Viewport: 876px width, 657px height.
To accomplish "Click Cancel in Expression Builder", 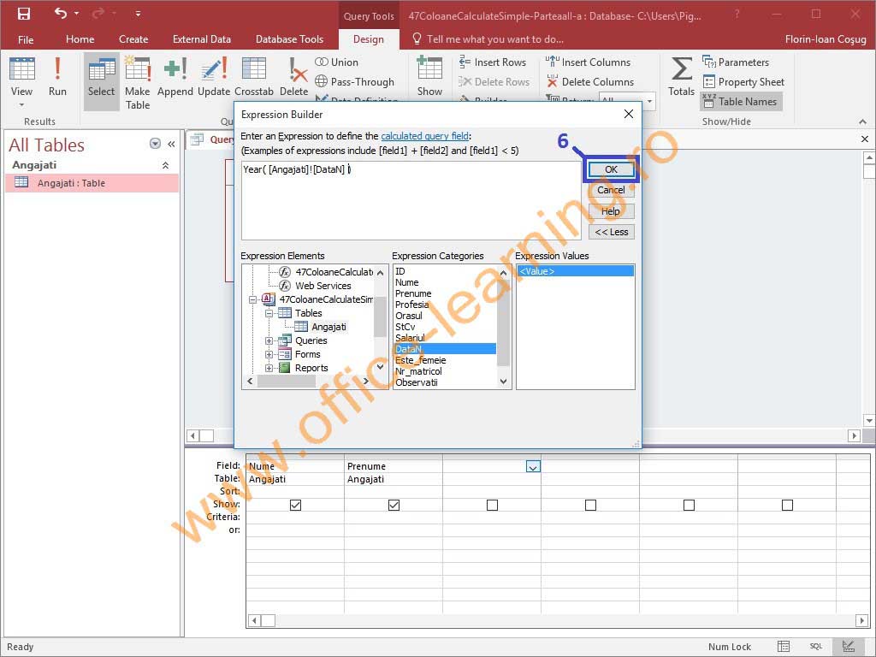I will (611, 190).
